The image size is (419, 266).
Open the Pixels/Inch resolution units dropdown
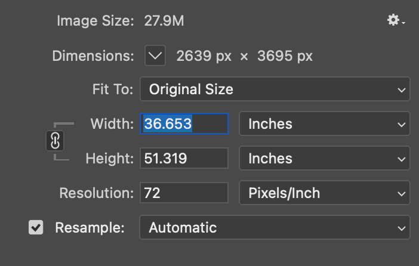pyautogui.click(x=324, y=193)
